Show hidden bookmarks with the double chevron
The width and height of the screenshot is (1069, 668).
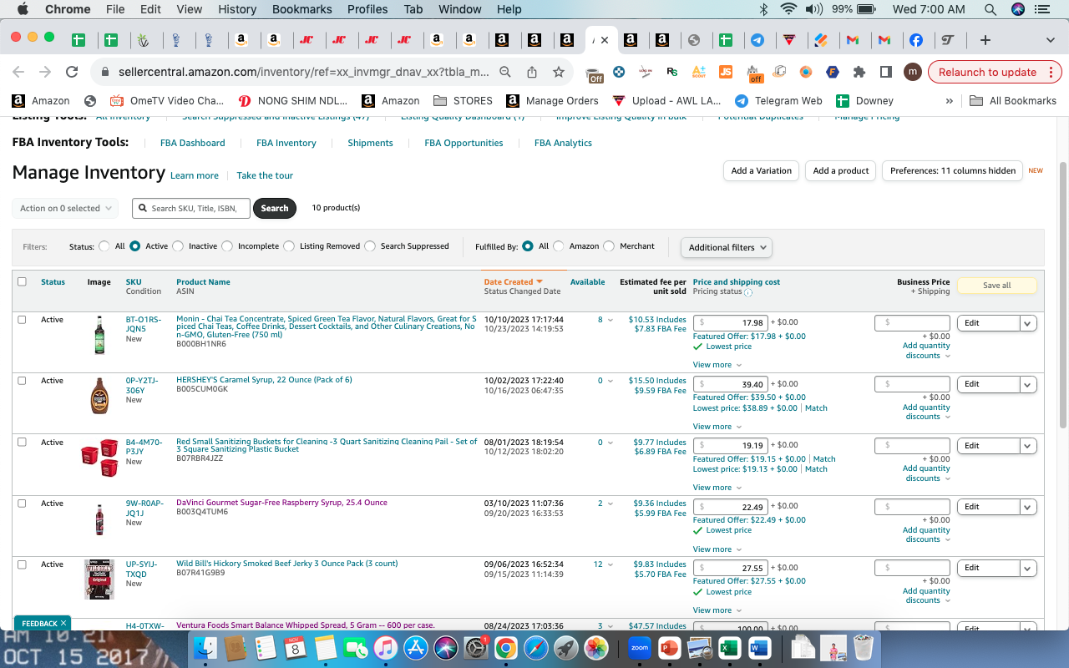(x=949, y=101)
